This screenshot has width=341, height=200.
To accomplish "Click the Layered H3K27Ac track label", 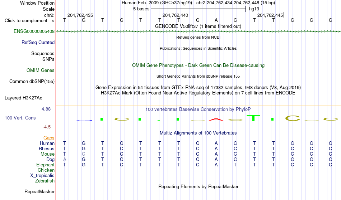I will coord(23,98).
